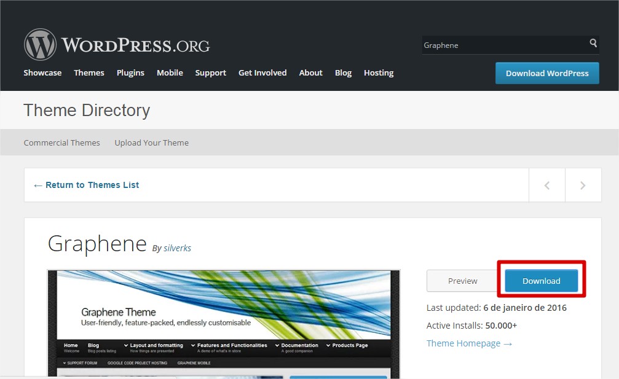
Task: Open the Mobile menu item
Action: [170, 73]
